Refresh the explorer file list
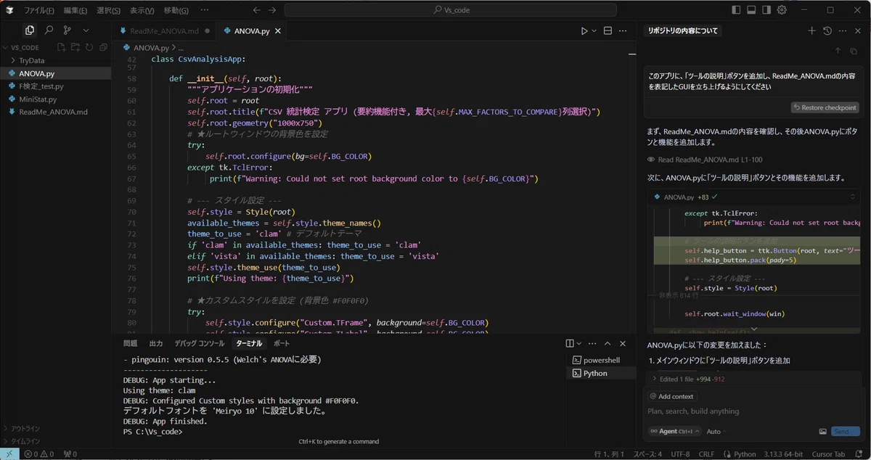 (x=89, y=47)
